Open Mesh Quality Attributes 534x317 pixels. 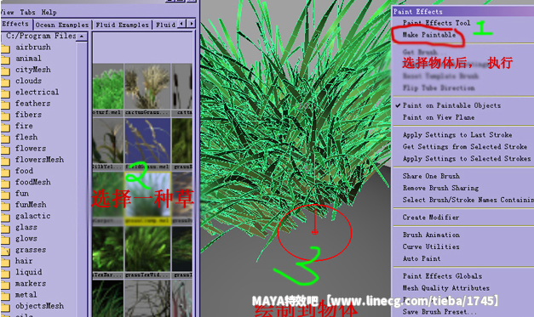tap(445, 288)
